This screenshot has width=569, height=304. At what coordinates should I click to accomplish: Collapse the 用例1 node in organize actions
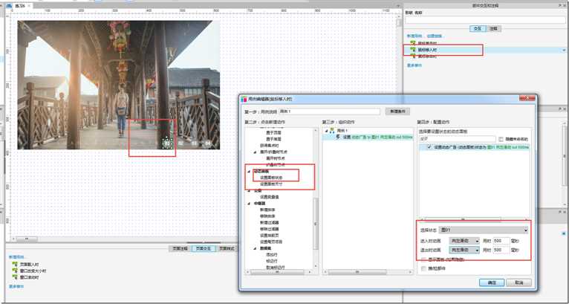click(326, 130)
